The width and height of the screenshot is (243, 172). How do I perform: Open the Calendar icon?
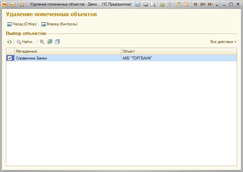pos(186,4)
